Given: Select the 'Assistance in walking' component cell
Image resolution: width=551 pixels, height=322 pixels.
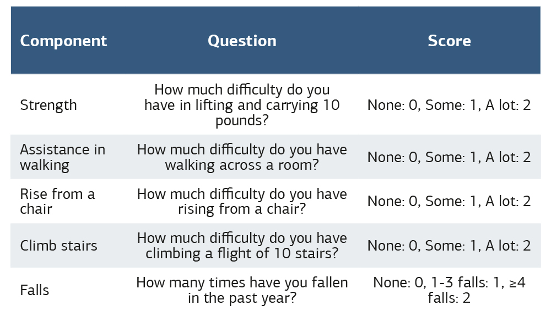Looking at the screenshot, I should pos(62,157).
